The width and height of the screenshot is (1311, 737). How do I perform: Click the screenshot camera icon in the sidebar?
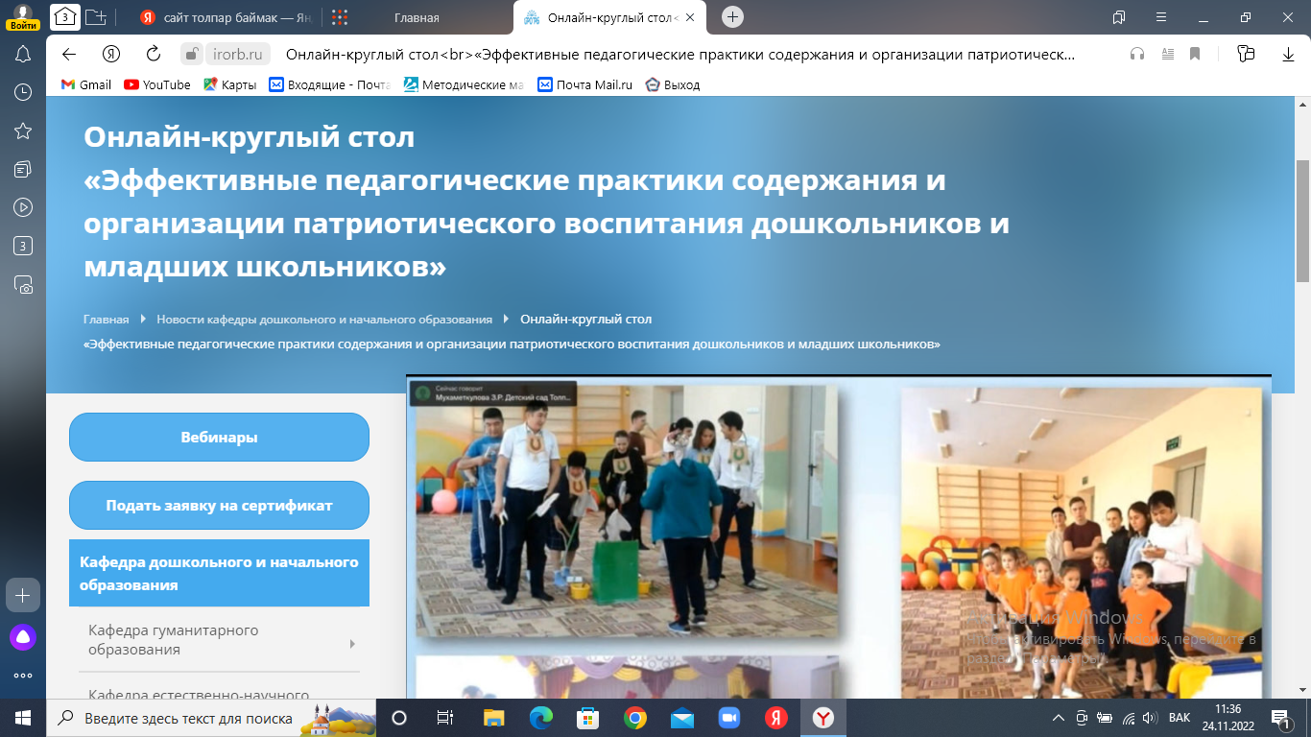click(x=23, y=285)
